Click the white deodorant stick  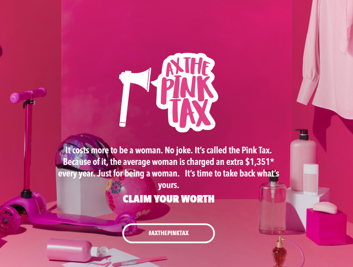(x=311, y=179)
